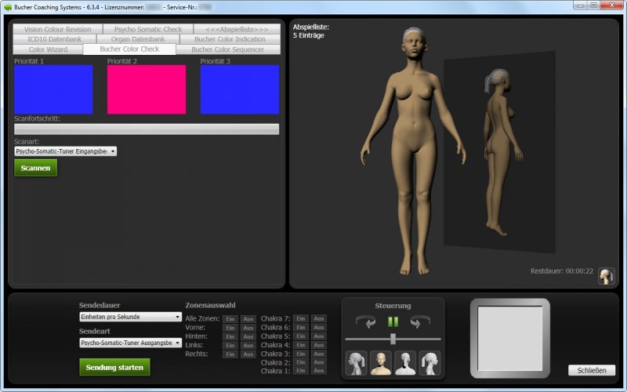
Task: Click the green app icon in title bar
Action: (7, 7)
